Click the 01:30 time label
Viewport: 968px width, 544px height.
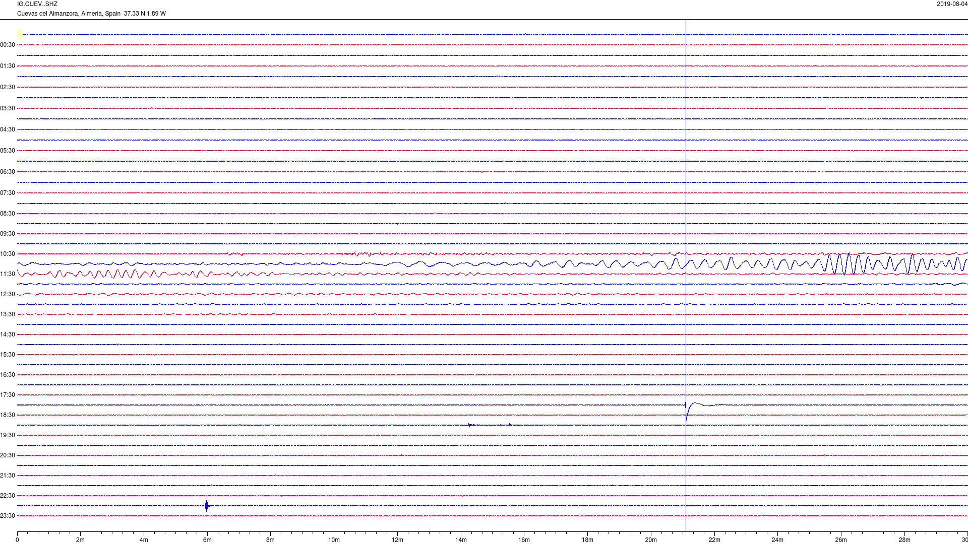(x=8, y=66)
